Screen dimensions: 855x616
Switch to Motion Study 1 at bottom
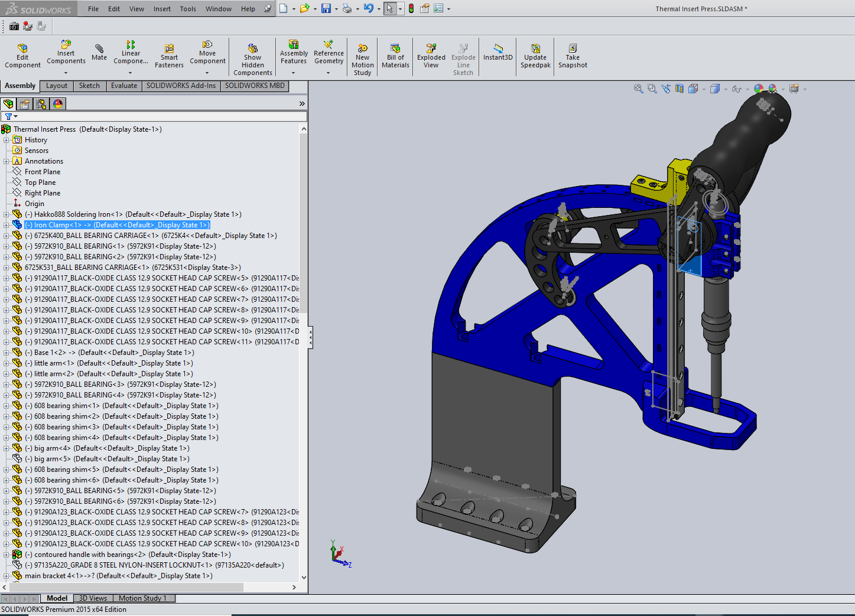(x=143, y=598)
